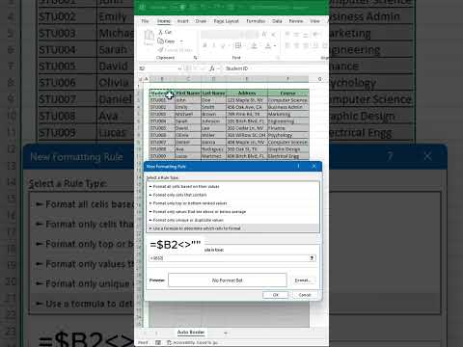Open the Clipboard group dialog launcher
Screen dimensions: 463x347
[x=195, y=58]
